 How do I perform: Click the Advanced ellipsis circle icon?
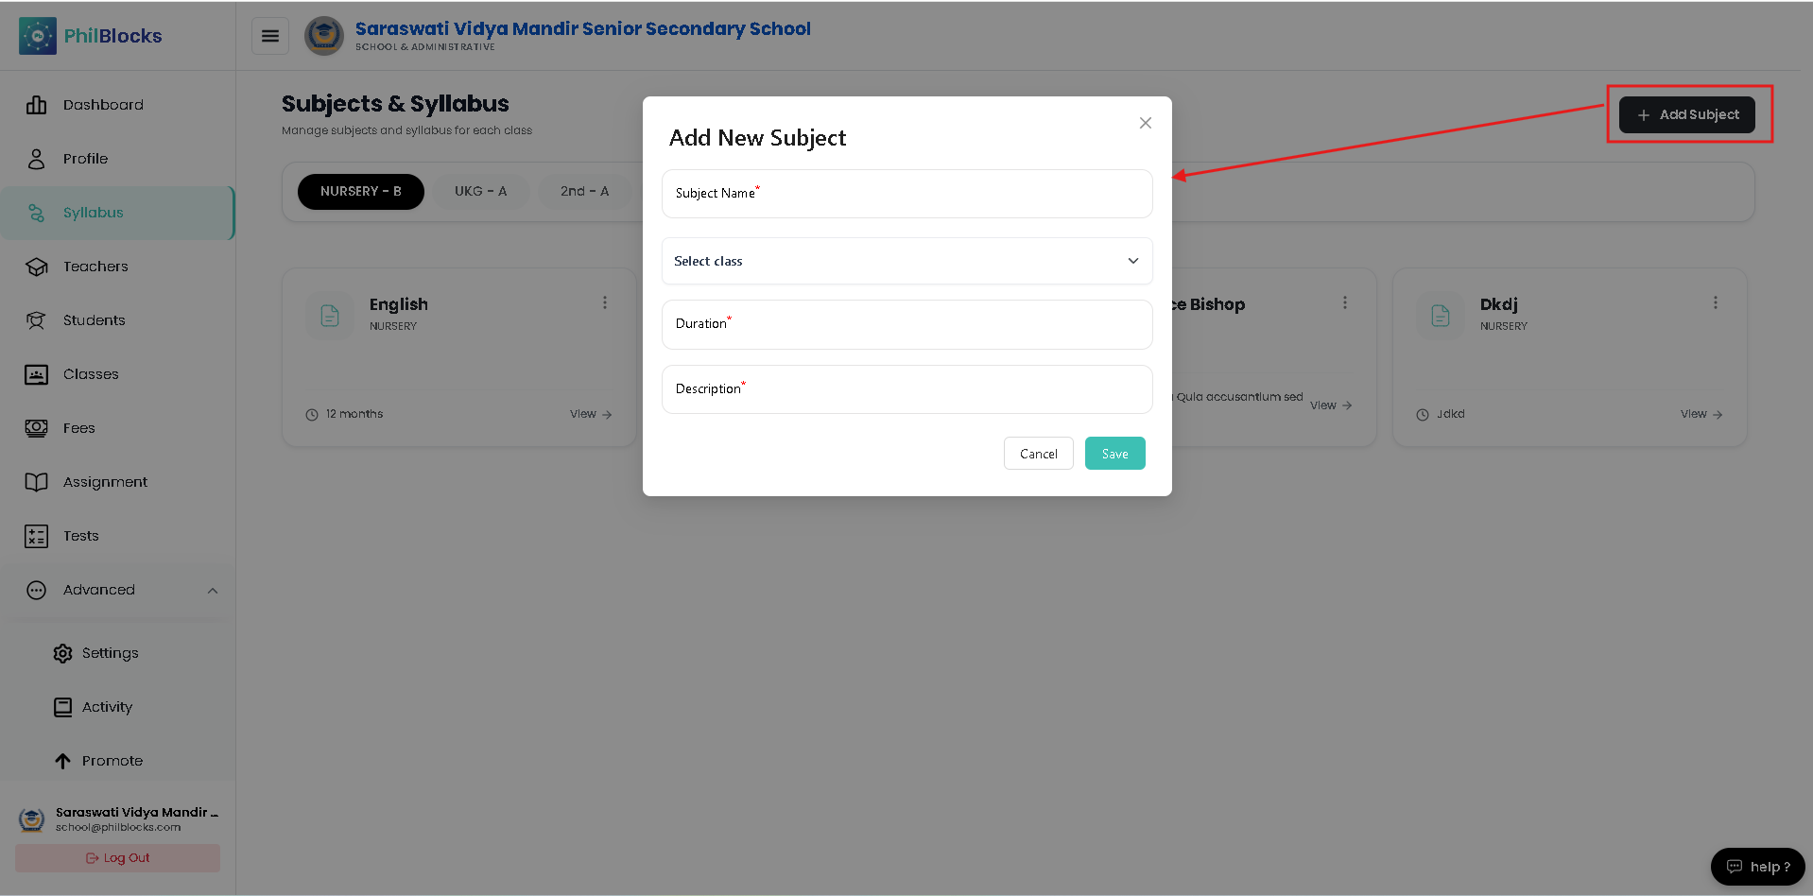36,590
